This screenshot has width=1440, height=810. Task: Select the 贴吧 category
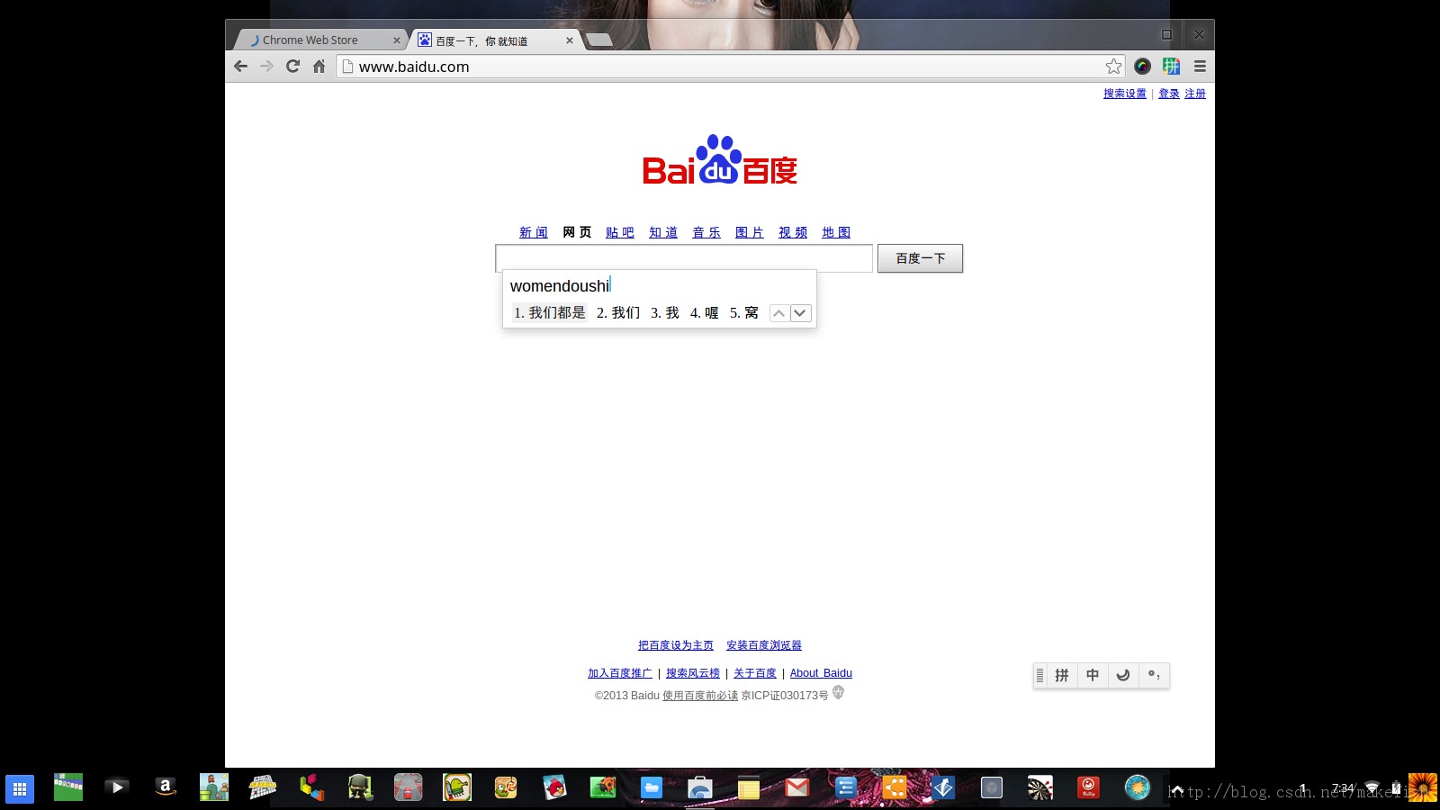(620, 232)
